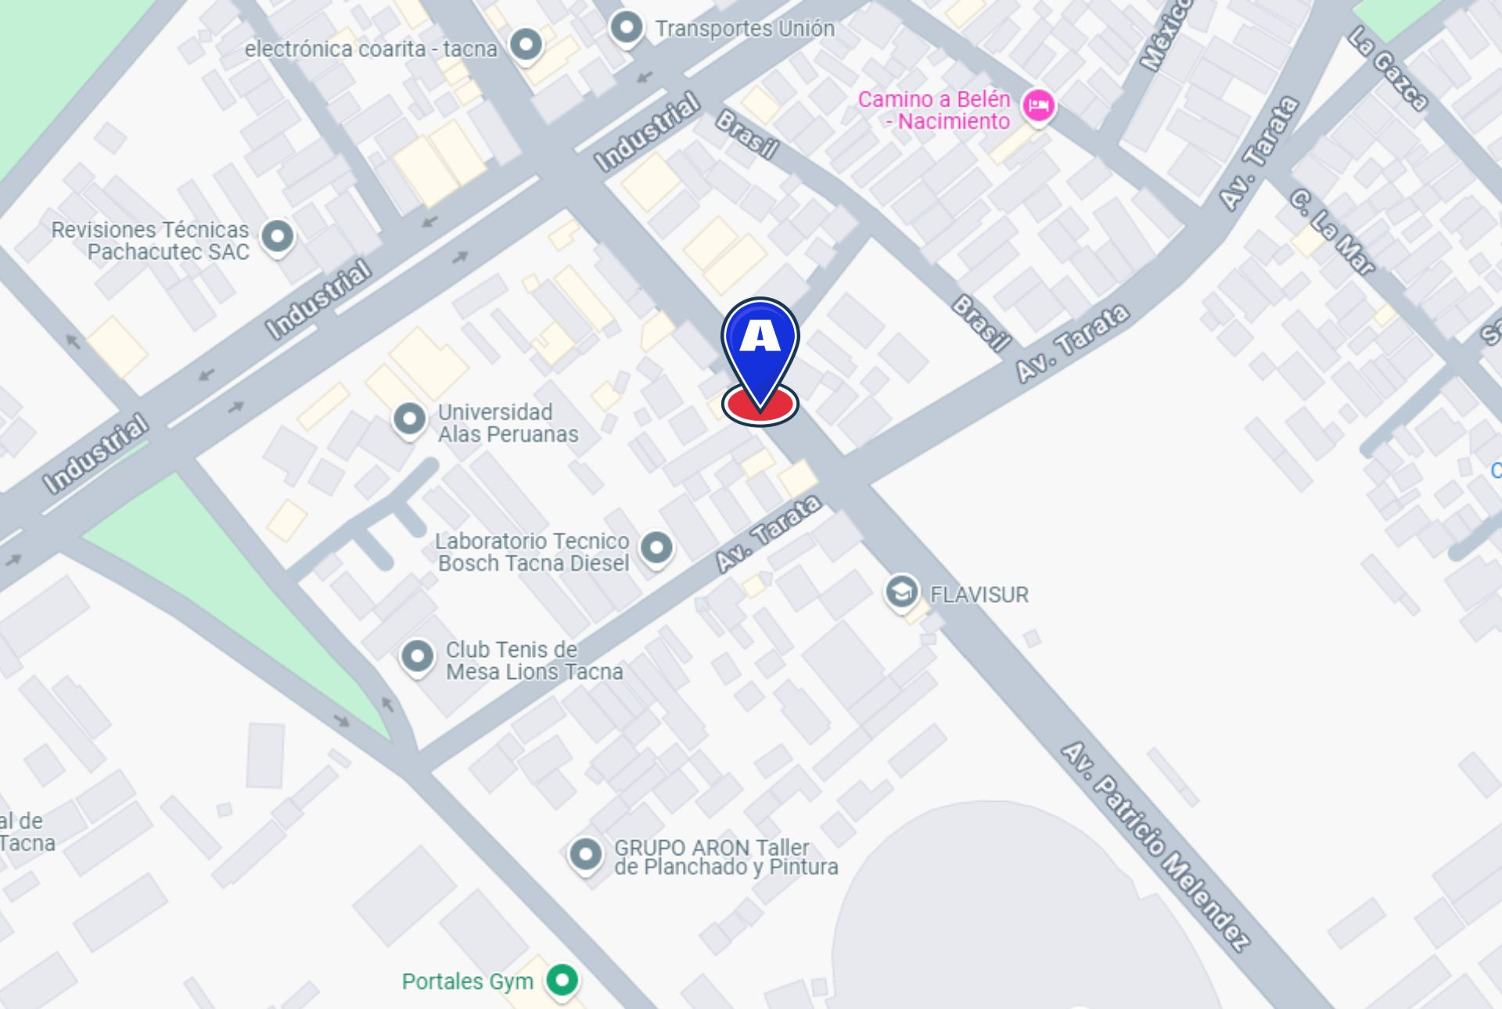Select the Transportes Unión place pin

click(626, 29)
